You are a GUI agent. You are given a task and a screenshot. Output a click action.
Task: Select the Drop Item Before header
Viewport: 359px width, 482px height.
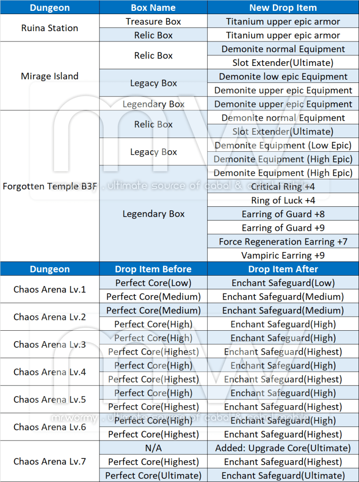pos(153,269)
